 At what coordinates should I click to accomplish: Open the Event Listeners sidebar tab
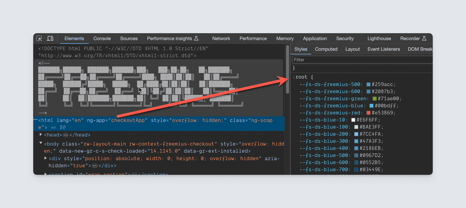tap(384, 49)
